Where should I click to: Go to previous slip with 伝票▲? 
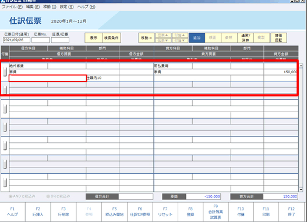click(x=163, y=35)
